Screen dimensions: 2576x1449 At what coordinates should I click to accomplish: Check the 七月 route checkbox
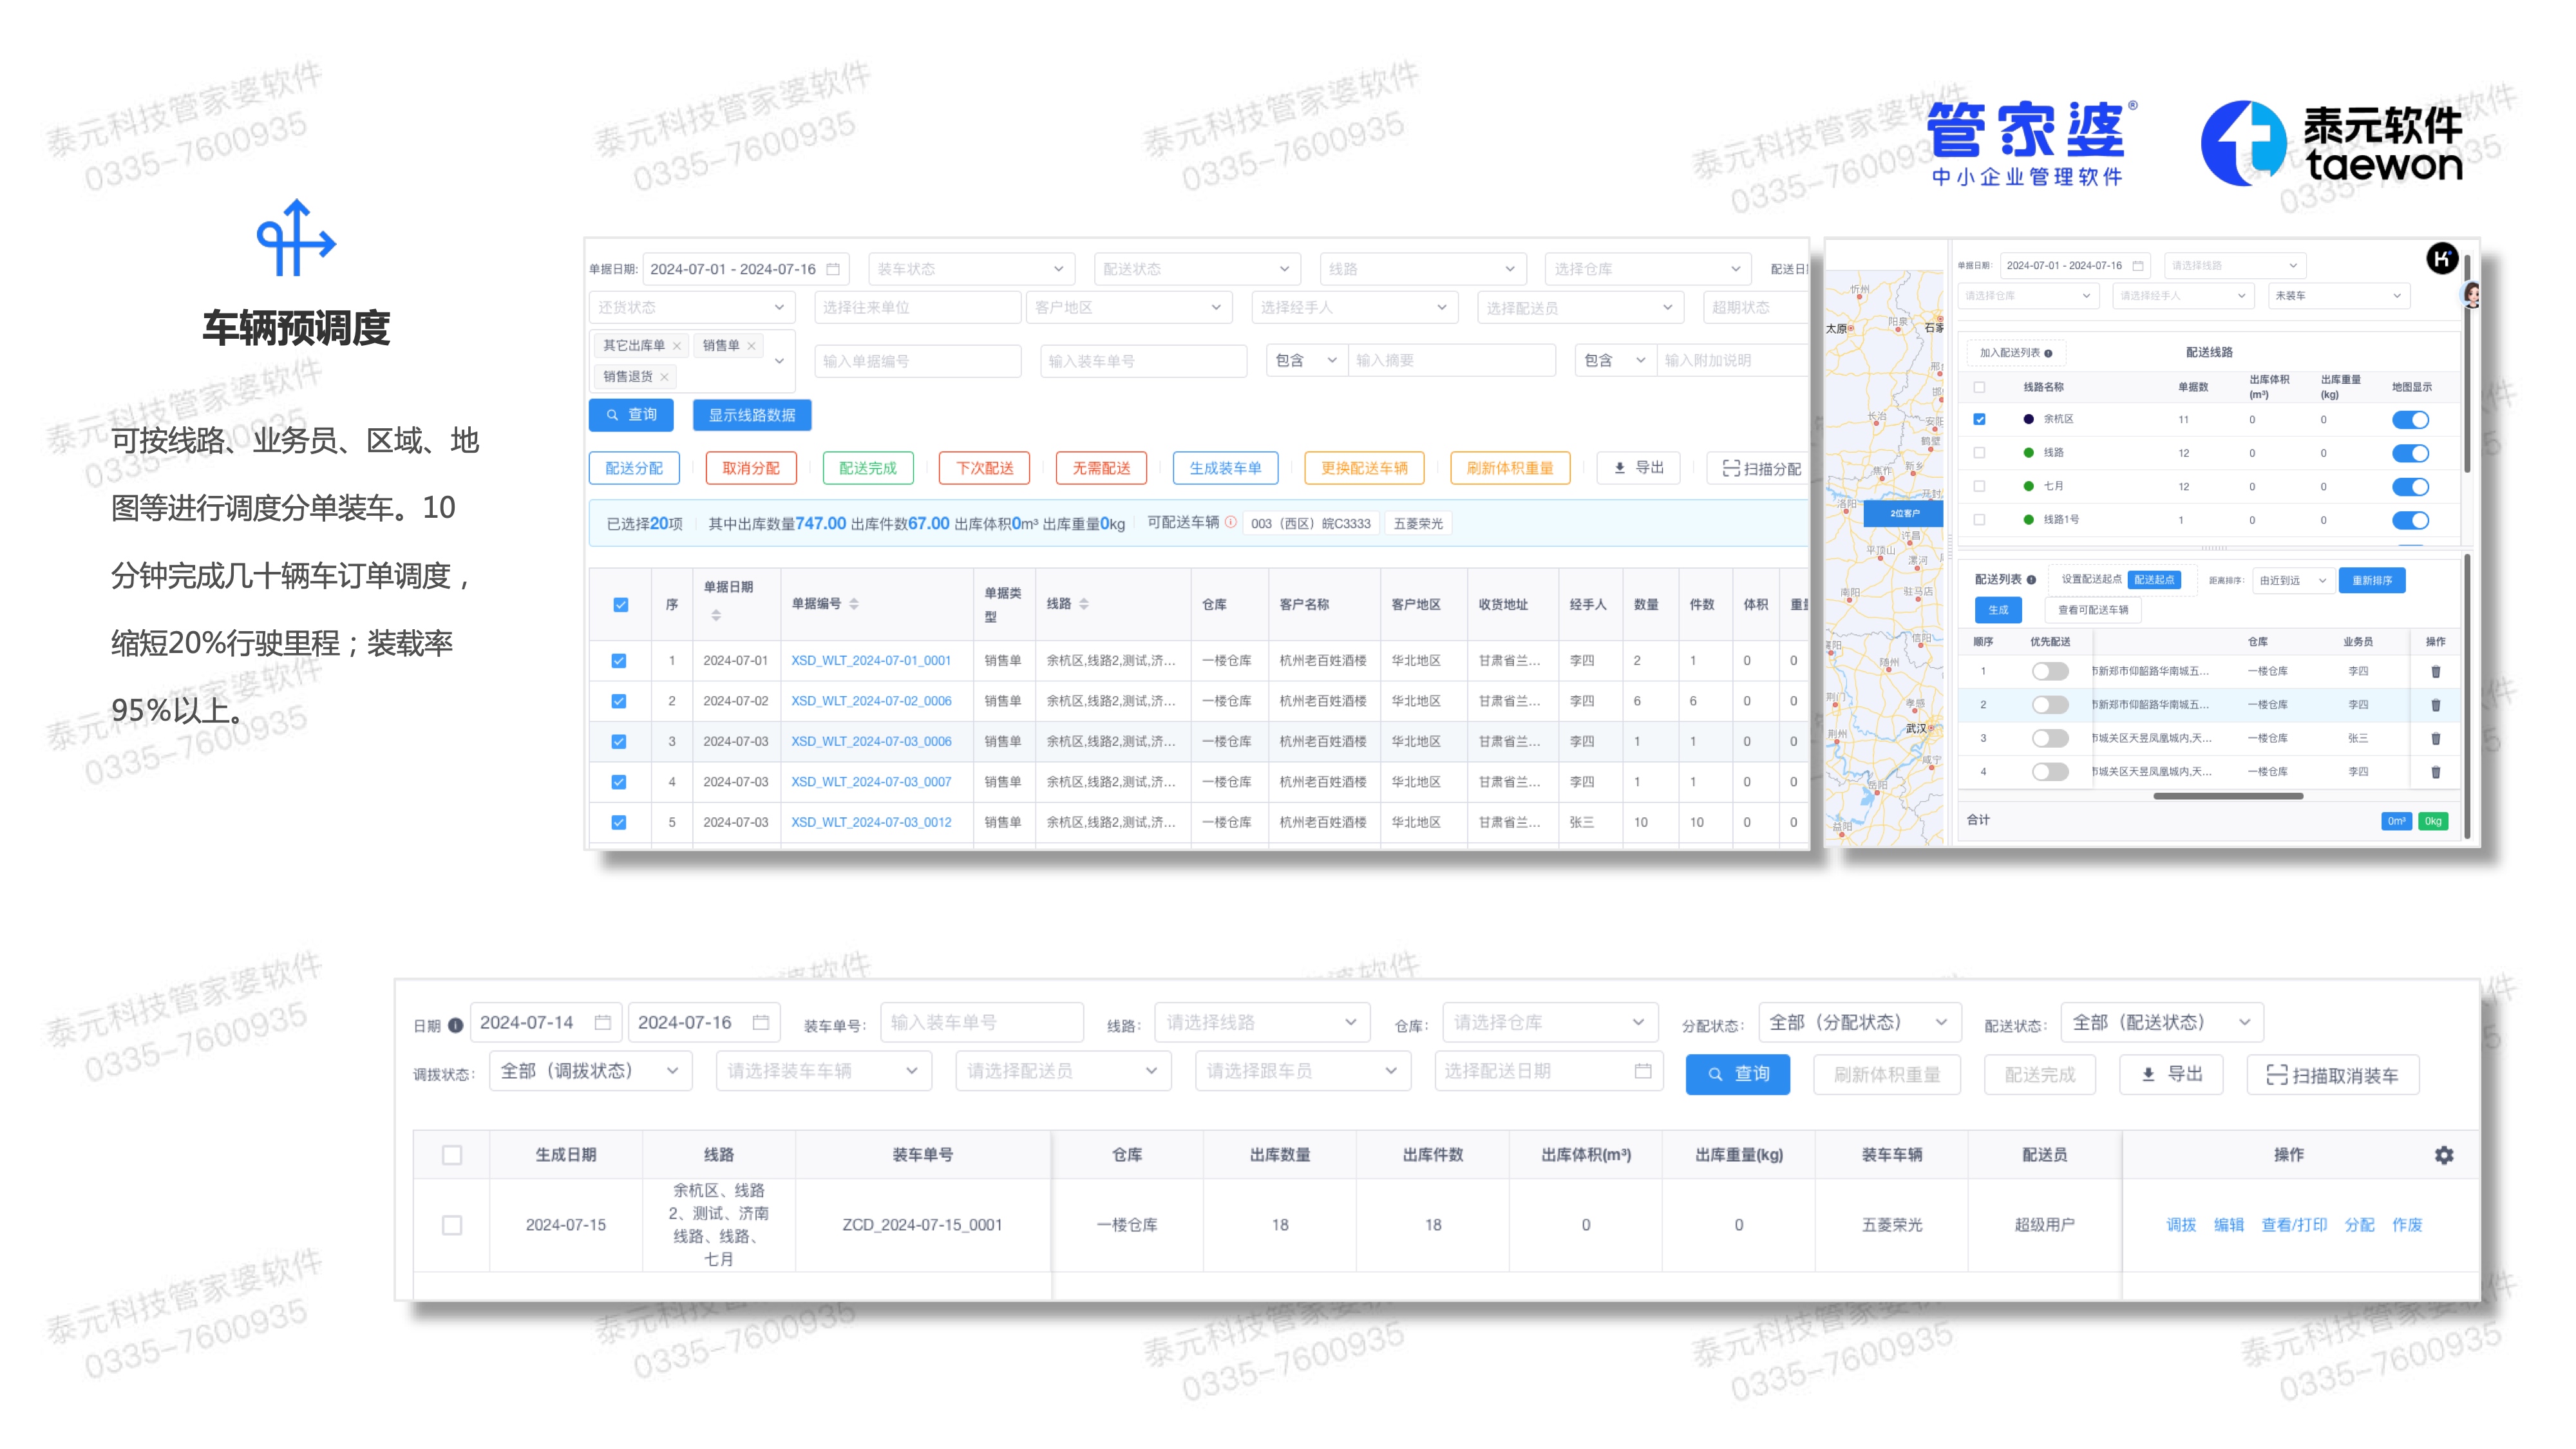(x=1979, y=487)
